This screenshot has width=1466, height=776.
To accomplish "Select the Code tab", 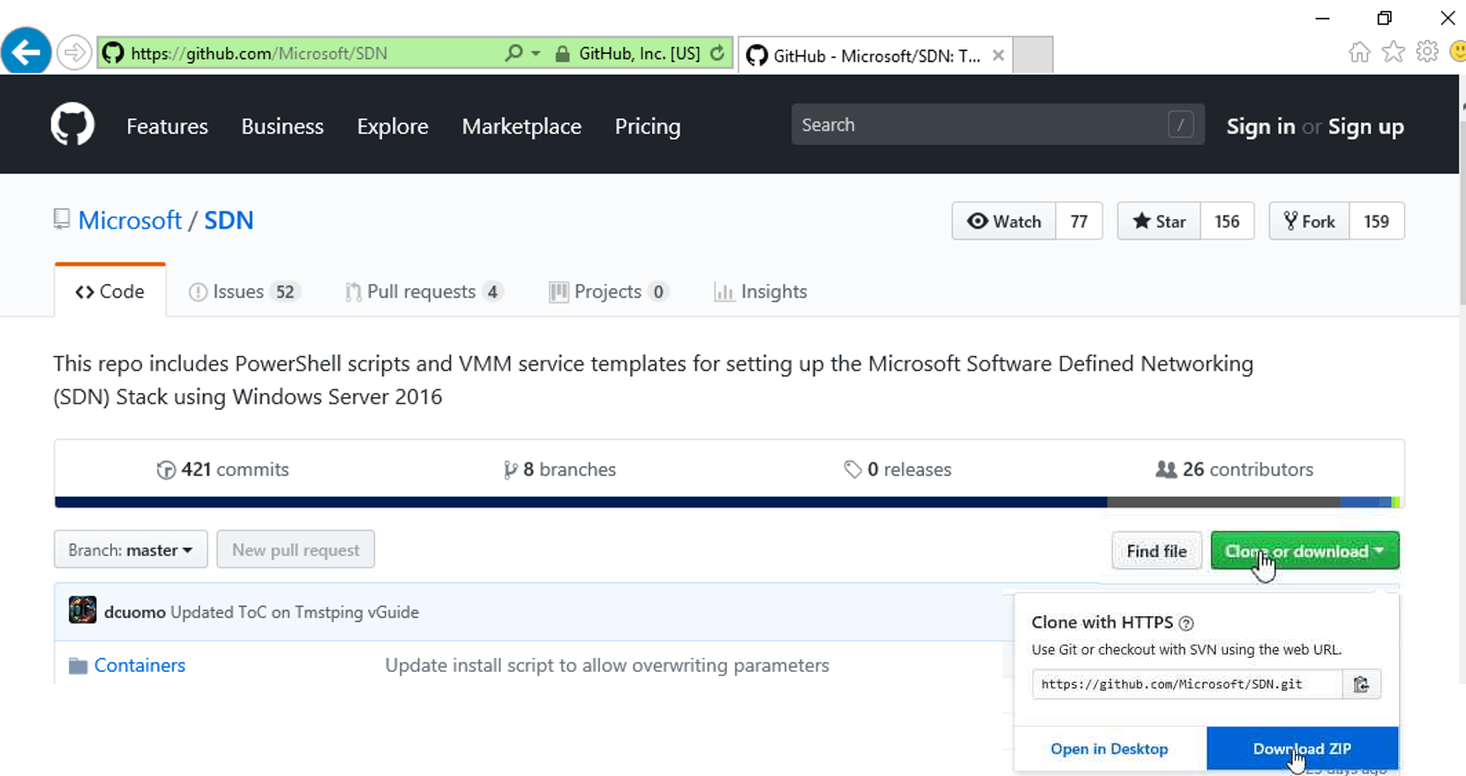I will (109, 291).
